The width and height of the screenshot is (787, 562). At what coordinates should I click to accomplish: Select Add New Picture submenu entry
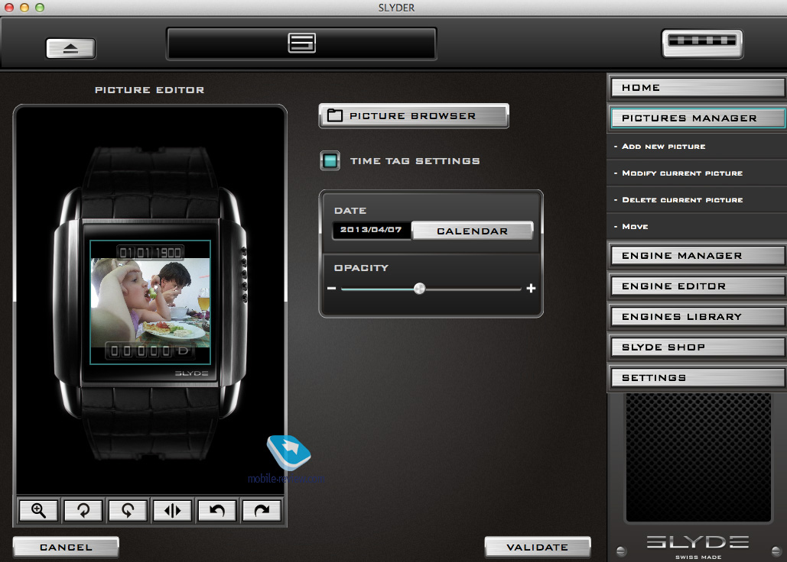664,147
